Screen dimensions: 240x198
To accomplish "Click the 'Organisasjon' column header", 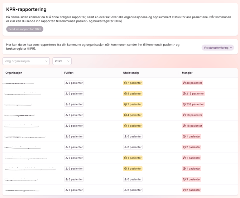I will [14, 73].
